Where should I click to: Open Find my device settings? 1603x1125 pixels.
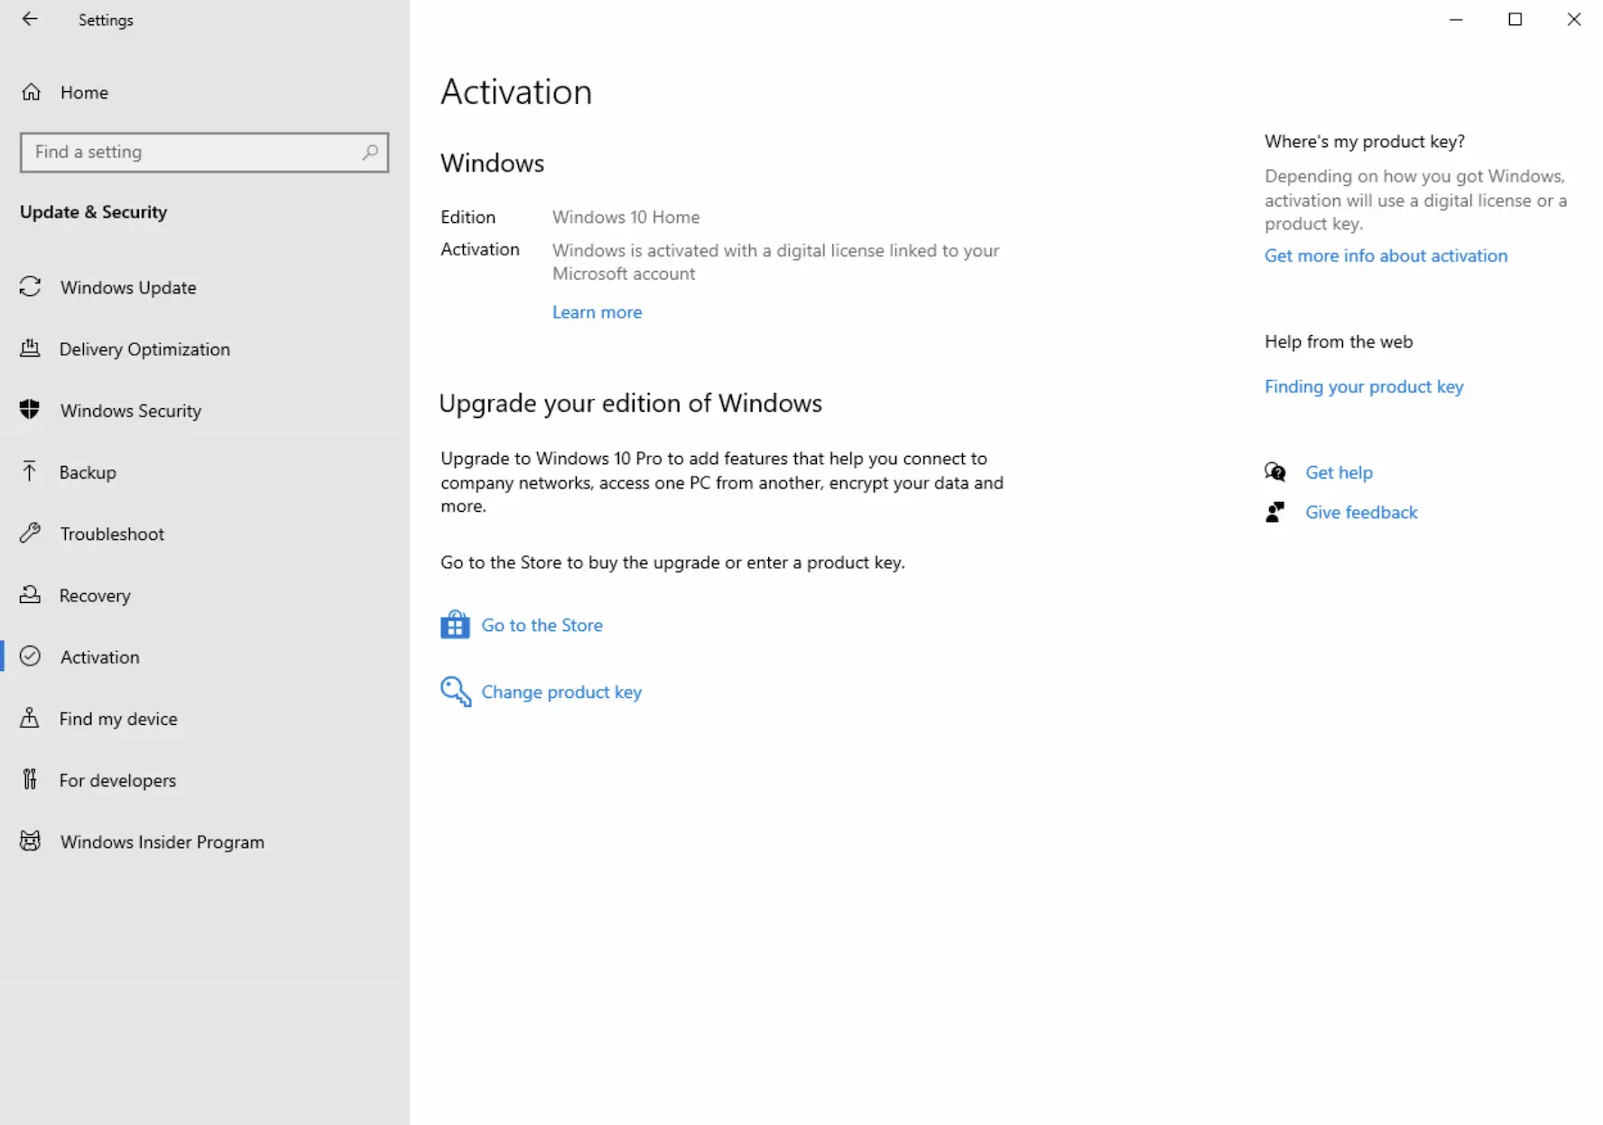click(x=118, y=719)
